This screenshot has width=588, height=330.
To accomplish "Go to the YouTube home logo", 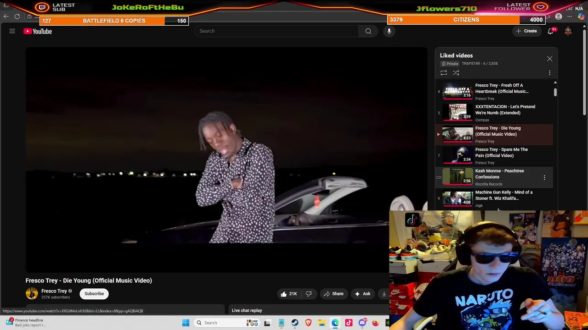I will point(38,31).
